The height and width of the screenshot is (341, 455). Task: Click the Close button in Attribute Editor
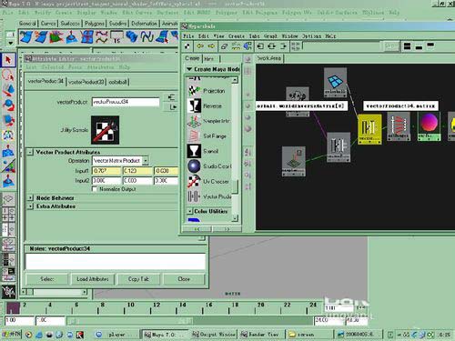click(184, 279)
